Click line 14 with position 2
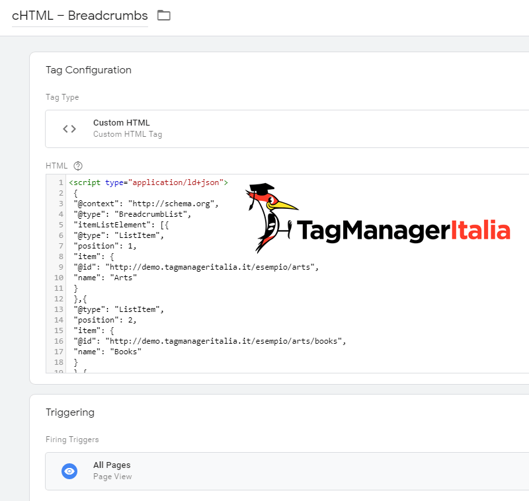The image size is (529, 501). click(x=105, y=320)
